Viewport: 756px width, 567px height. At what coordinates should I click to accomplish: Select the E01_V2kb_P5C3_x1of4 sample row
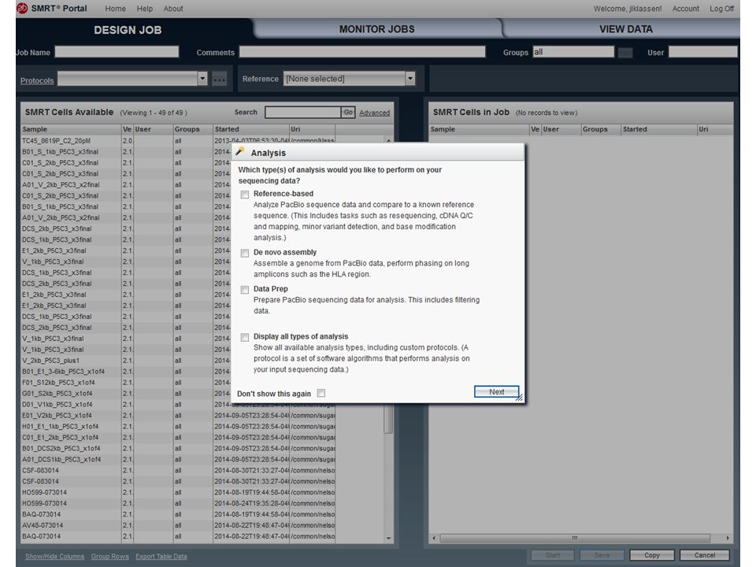click(179, 416)
